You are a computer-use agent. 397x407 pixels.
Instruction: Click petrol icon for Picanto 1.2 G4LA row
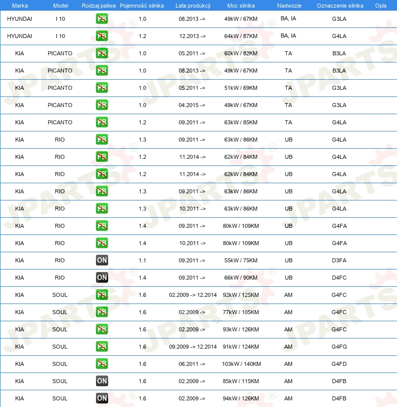[x=102, y=122]
